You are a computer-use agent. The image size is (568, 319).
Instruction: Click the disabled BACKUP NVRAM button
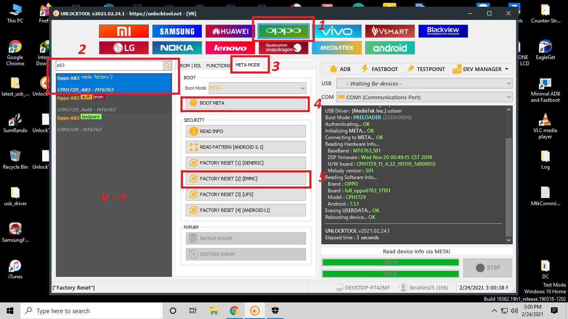click(x=246, y=238)
